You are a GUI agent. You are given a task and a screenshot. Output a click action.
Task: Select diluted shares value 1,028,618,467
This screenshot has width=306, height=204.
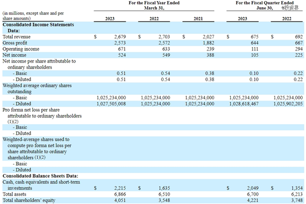click(x=244, y=104)
